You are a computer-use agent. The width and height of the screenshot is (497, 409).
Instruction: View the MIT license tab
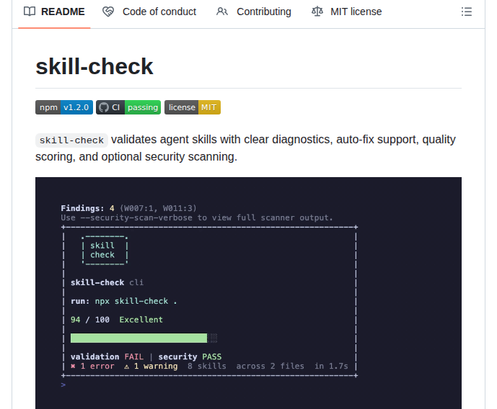tap(346, 12)
